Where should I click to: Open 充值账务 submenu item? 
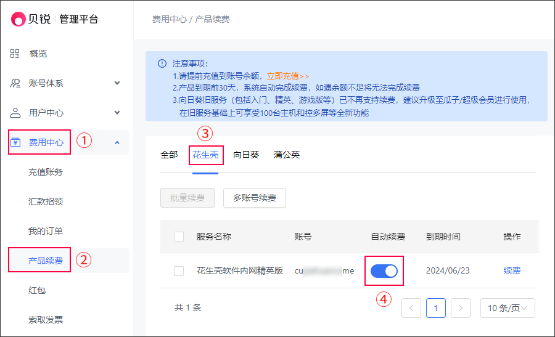click(x=46, y=173)
